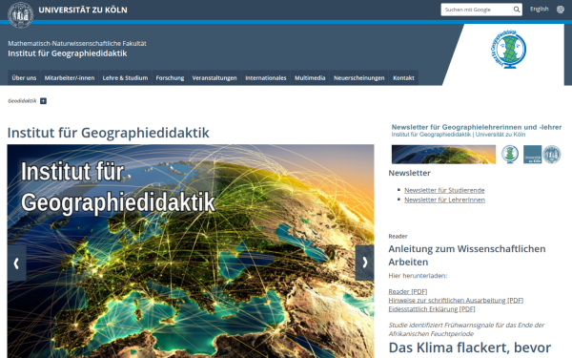Open Newsletter für Studierende link

pos(444,190)
